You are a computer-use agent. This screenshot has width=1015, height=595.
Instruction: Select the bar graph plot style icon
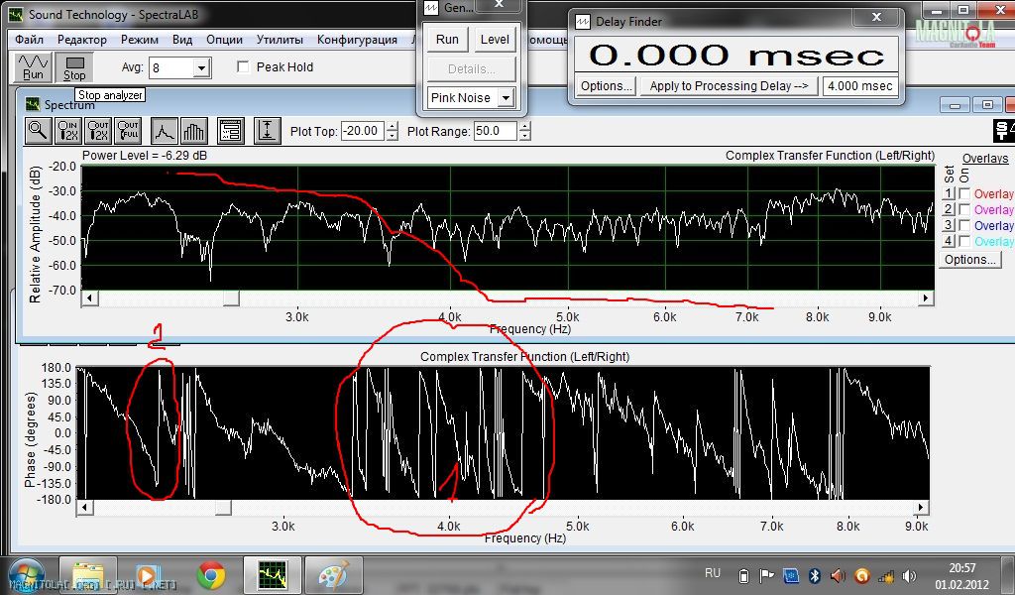pos(193,130)
